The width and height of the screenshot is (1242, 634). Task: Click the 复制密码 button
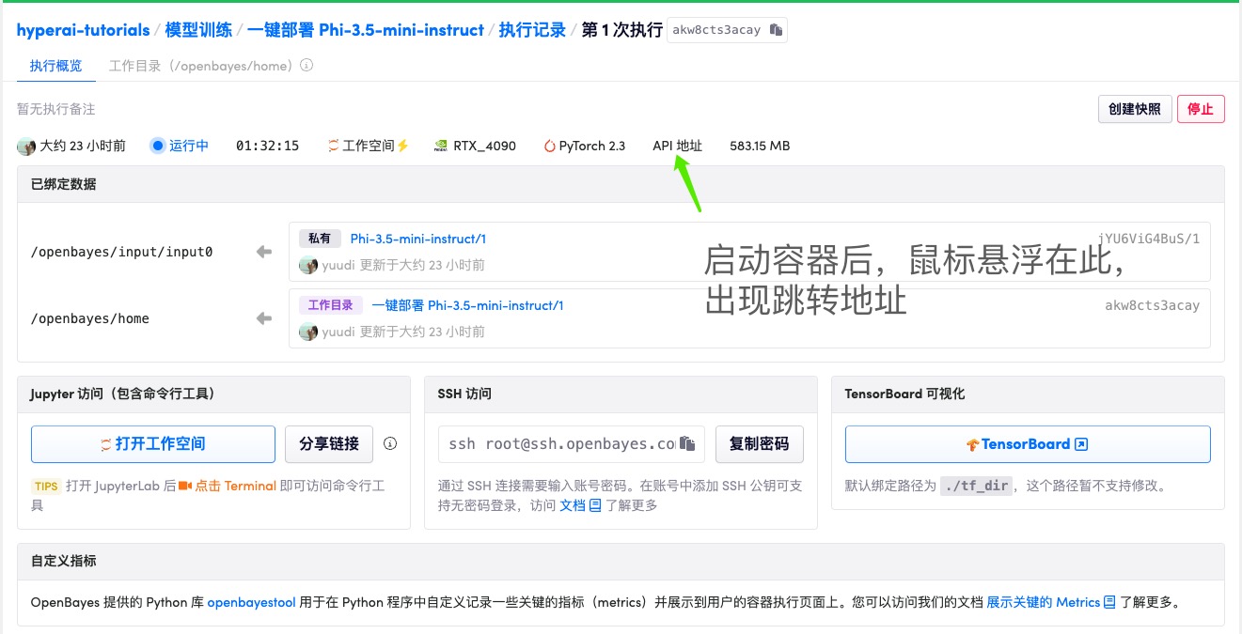tap(760, 444)
